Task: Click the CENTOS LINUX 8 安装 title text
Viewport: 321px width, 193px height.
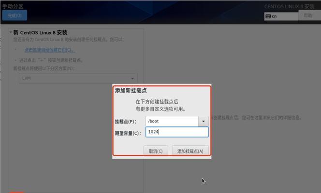Action: point(289,7)
